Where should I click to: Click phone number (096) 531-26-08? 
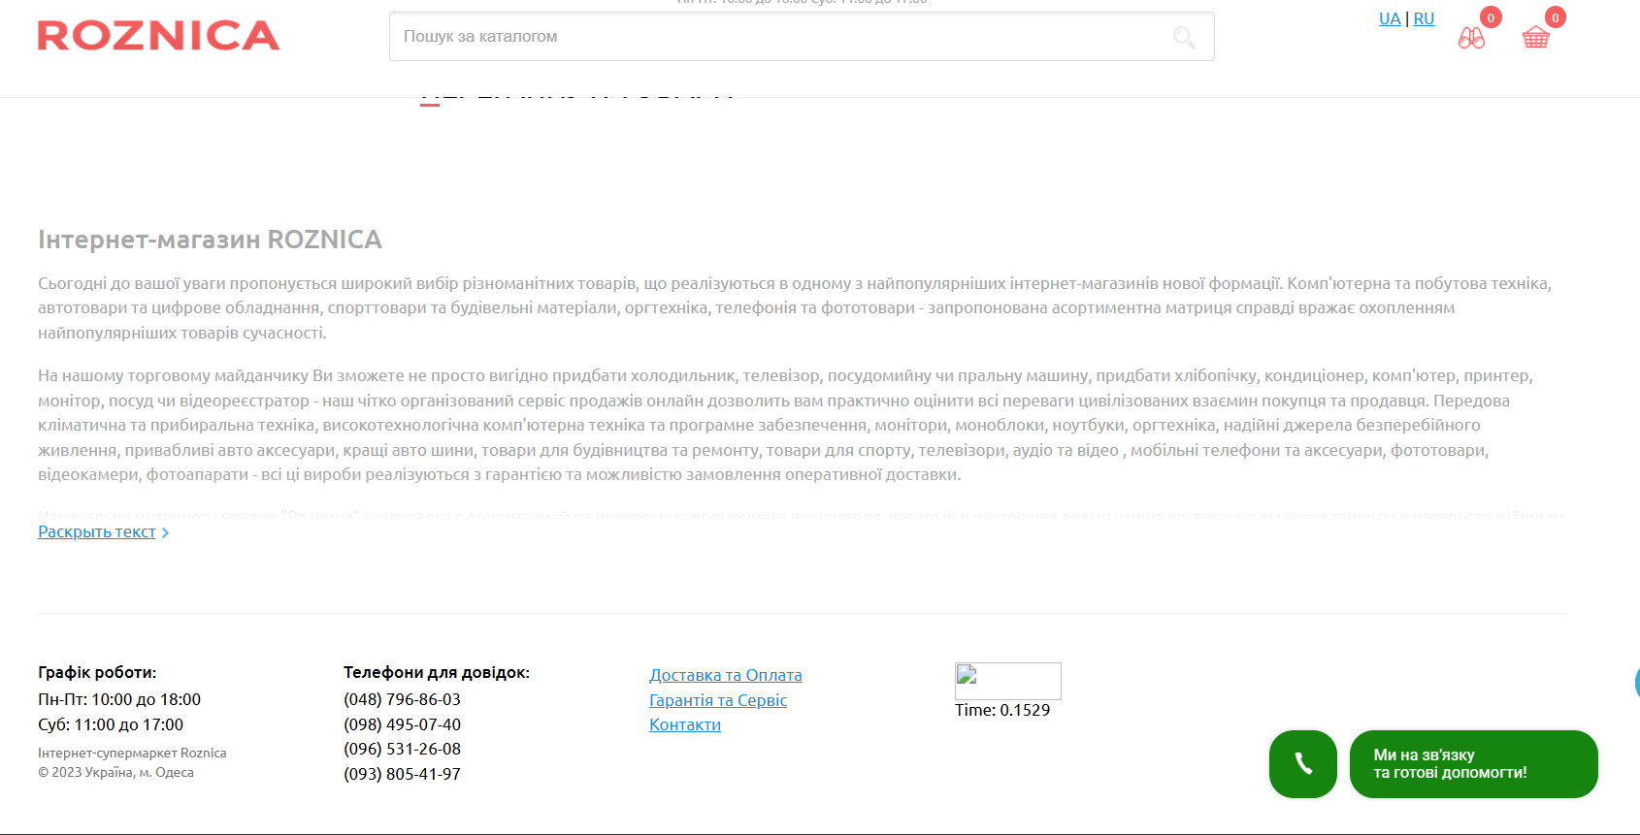click(x=402, y=749)
